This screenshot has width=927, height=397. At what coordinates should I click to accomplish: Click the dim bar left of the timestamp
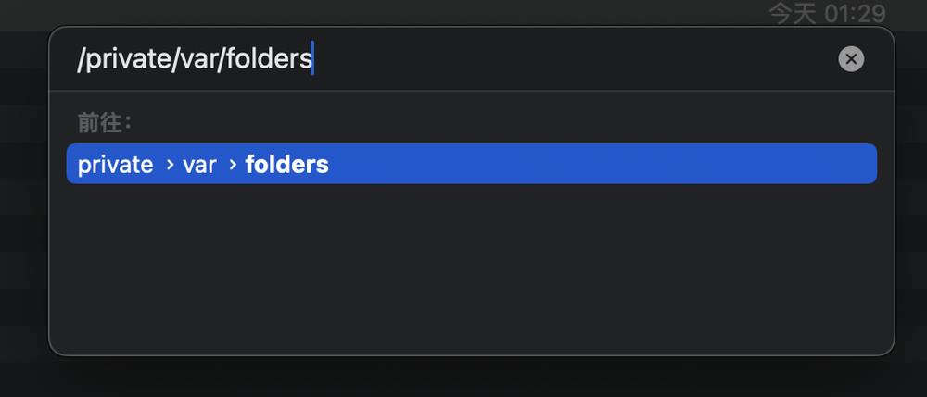pyautogui.click(x=385, y=13)
